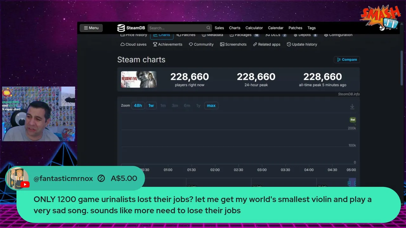406x228 pixels.
Task: Focus the SteamDB search field
Action: [x=180, y=28]
